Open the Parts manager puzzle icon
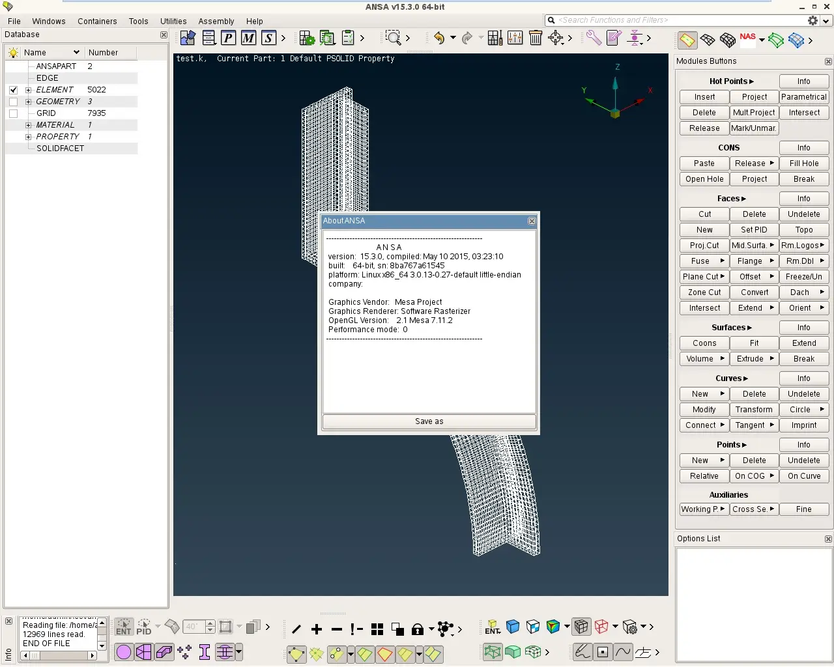 coord(188,38)
